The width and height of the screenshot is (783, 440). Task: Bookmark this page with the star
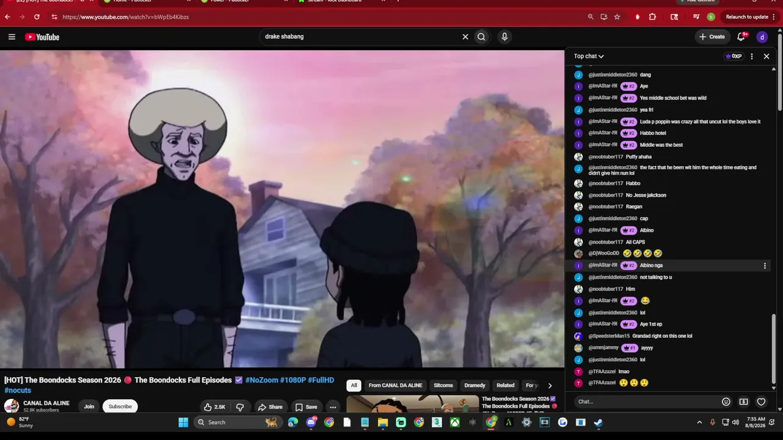[617, 17]
